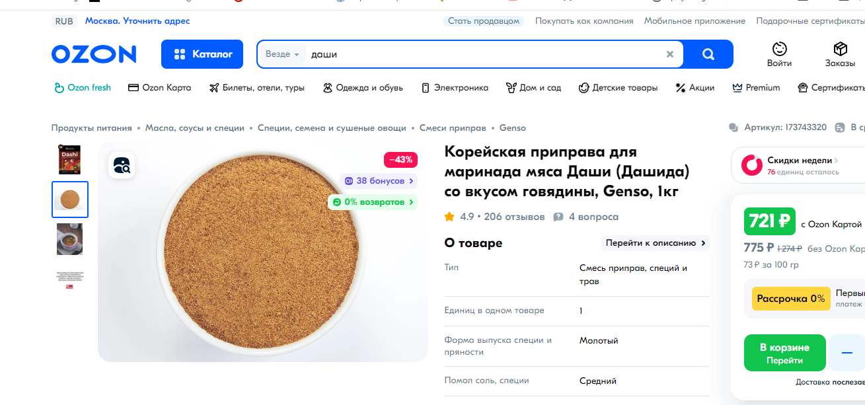Open Premium menu item
The image size is (865, 405).
pyautogui.click(x=756, y=88)
